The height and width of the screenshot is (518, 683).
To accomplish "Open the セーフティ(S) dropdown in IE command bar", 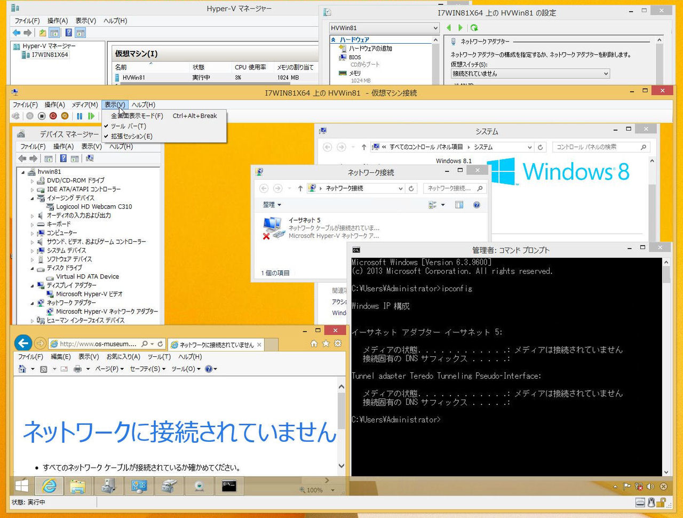I will pyautogui.click(x=147, y=369).
